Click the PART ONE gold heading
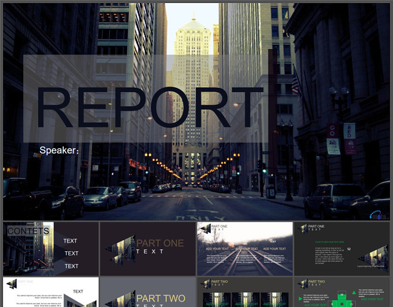Viewport: 393px width, 307px height. 160,243
